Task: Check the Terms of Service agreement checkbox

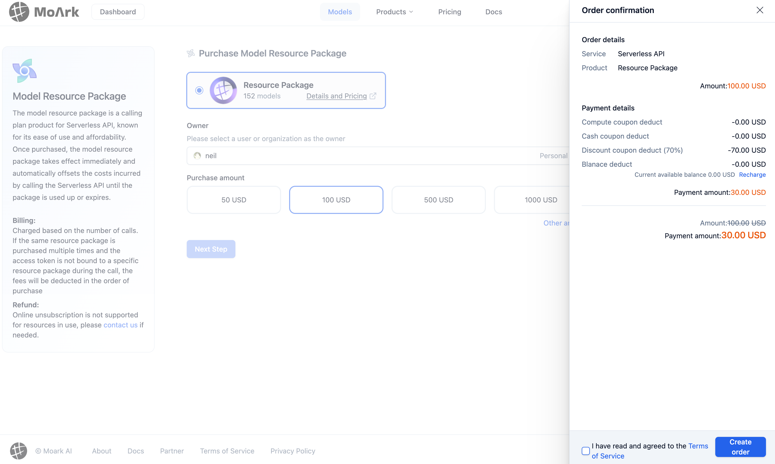Action: tap(586, 451)
